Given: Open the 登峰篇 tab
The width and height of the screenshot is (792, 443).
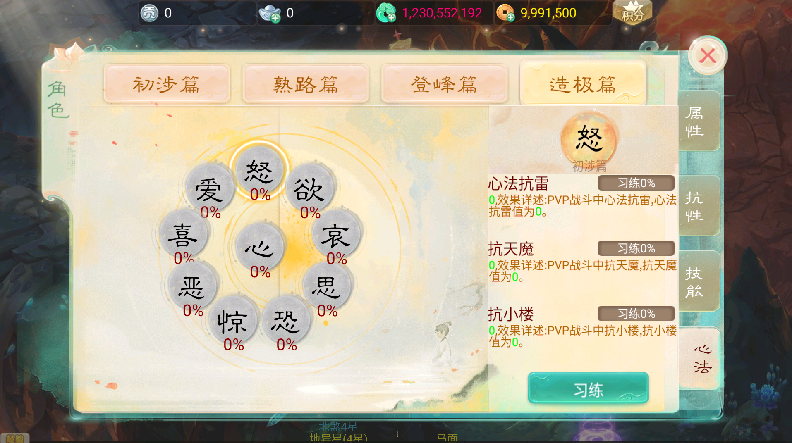Looking at the screenshot, I should [x=444, y=84].
